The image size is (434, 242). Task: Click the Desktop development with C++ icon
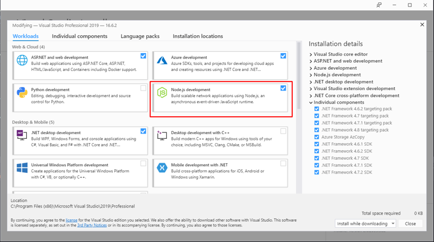click(x=162, y=135)
